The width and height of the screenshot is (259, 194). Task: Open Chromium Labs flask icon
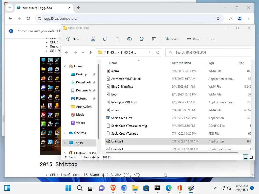[x=231, y=18]
